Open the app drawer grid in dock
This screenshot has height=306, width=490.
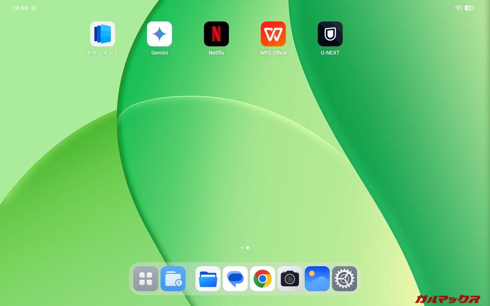145,279
